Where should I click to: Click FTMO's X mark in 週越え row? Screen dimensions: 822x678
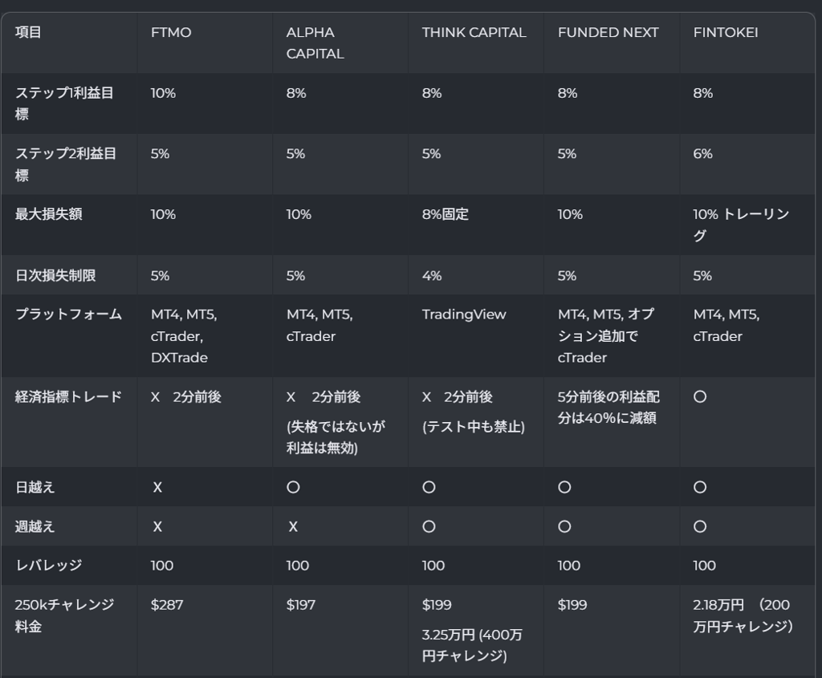click(157, 527)
